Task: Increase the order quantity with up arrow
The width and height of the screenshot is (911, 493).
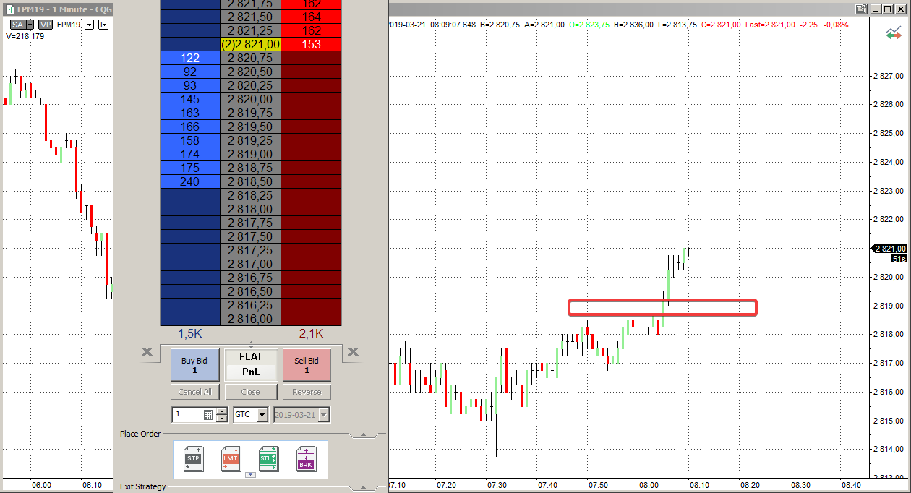Action: [222, 411]
